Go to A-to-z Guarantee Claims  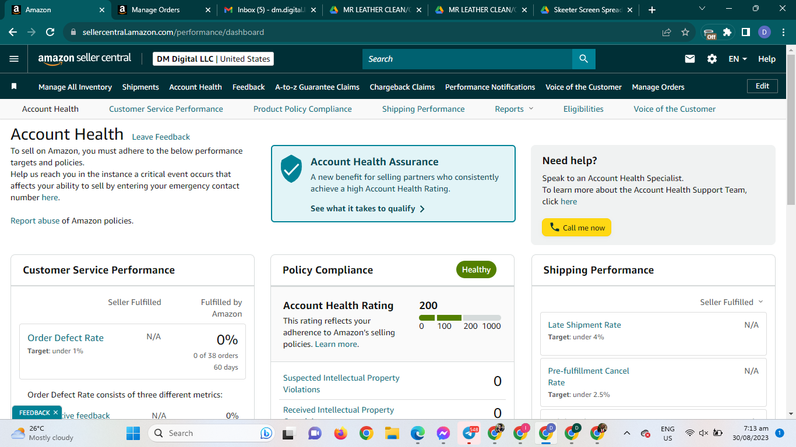click(317, 87)
